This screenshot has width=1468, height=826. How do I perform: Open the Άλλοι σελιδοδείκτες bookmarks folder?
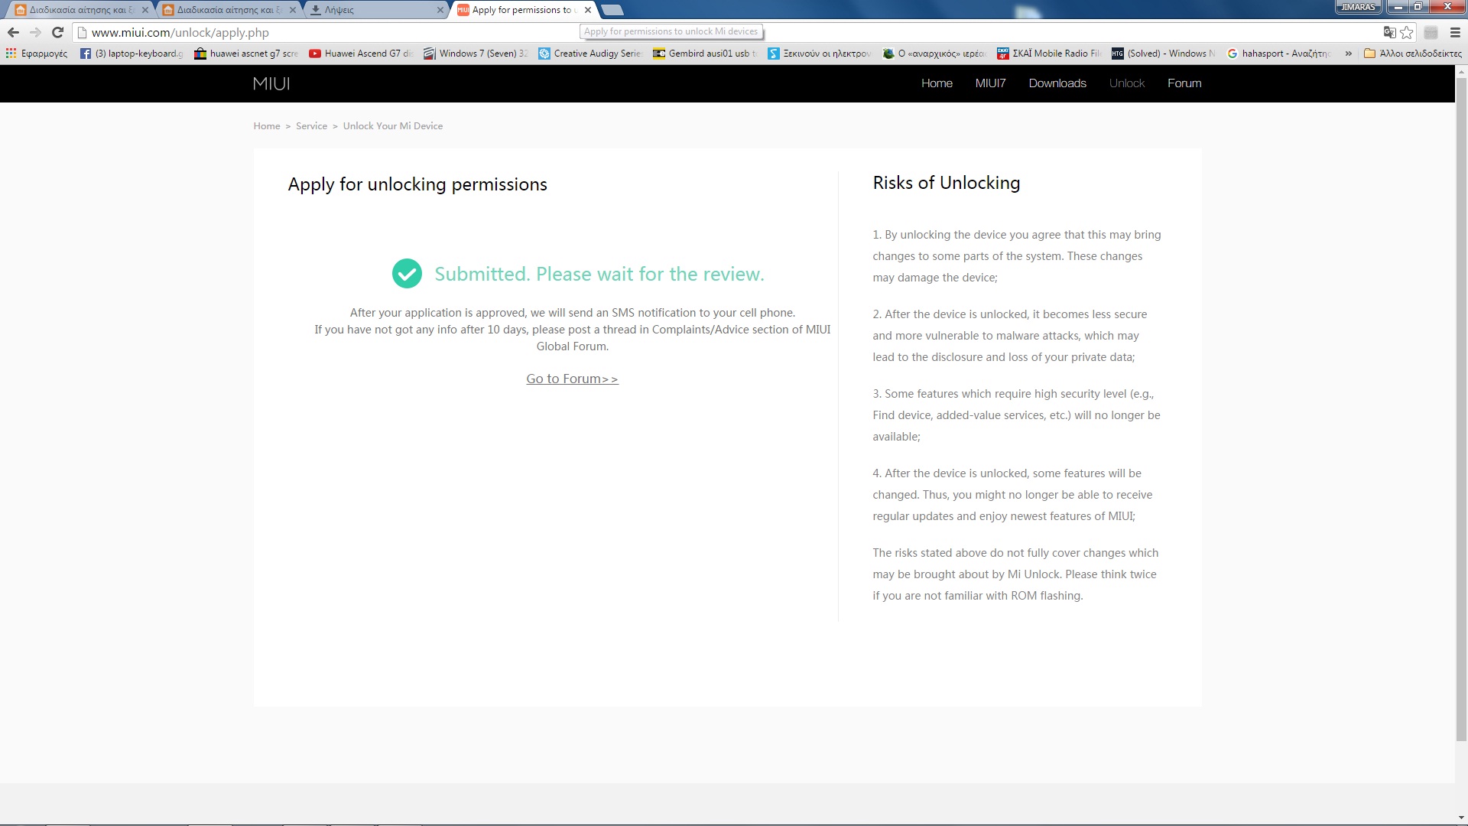point(1413,54)
